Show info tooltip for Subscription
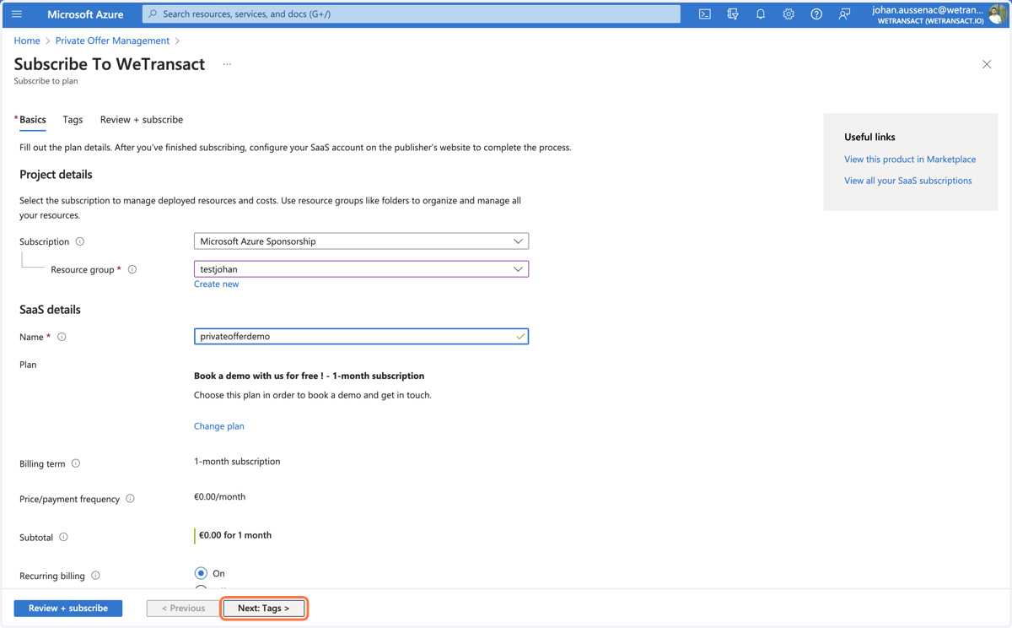This screenshot has height=628, width=1012. (x=80, y=241)
